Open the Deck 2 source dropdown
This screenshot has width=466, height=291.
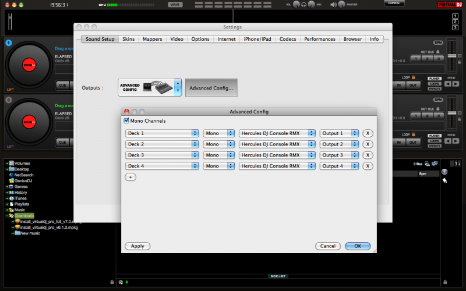click(x=162, y=144)
